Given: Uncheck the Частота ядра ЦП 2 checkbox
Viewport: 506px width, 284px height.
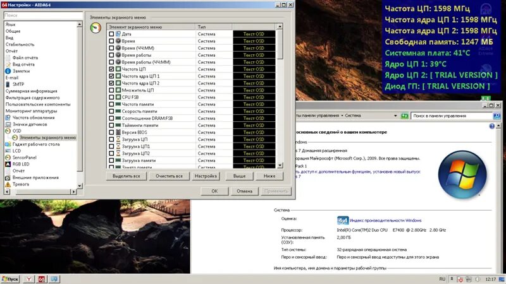Looking at the screenshot, I should tap(111, 83).
